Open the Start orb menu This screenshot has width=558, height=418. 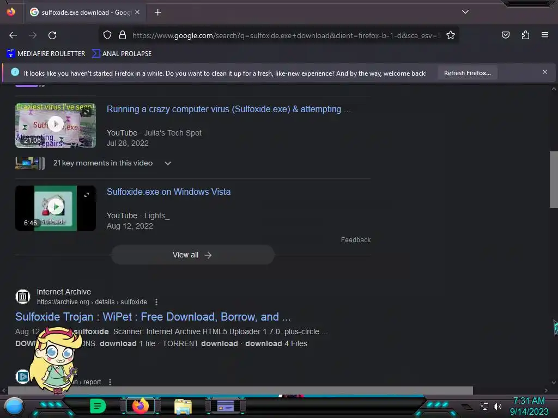(x=14, y=406)
